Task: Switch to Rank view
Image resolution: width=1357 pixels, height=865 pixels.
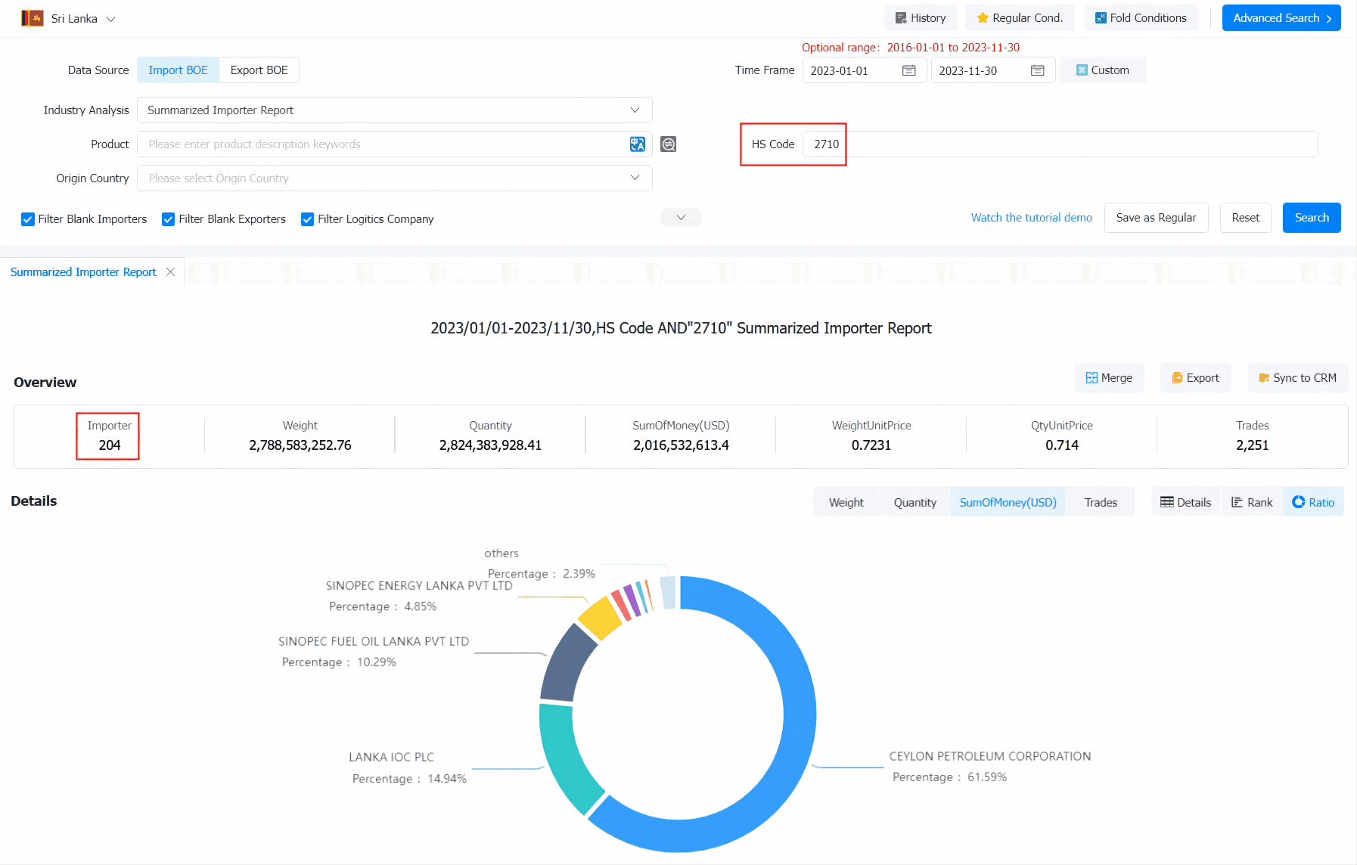Action: (1252, 502)
